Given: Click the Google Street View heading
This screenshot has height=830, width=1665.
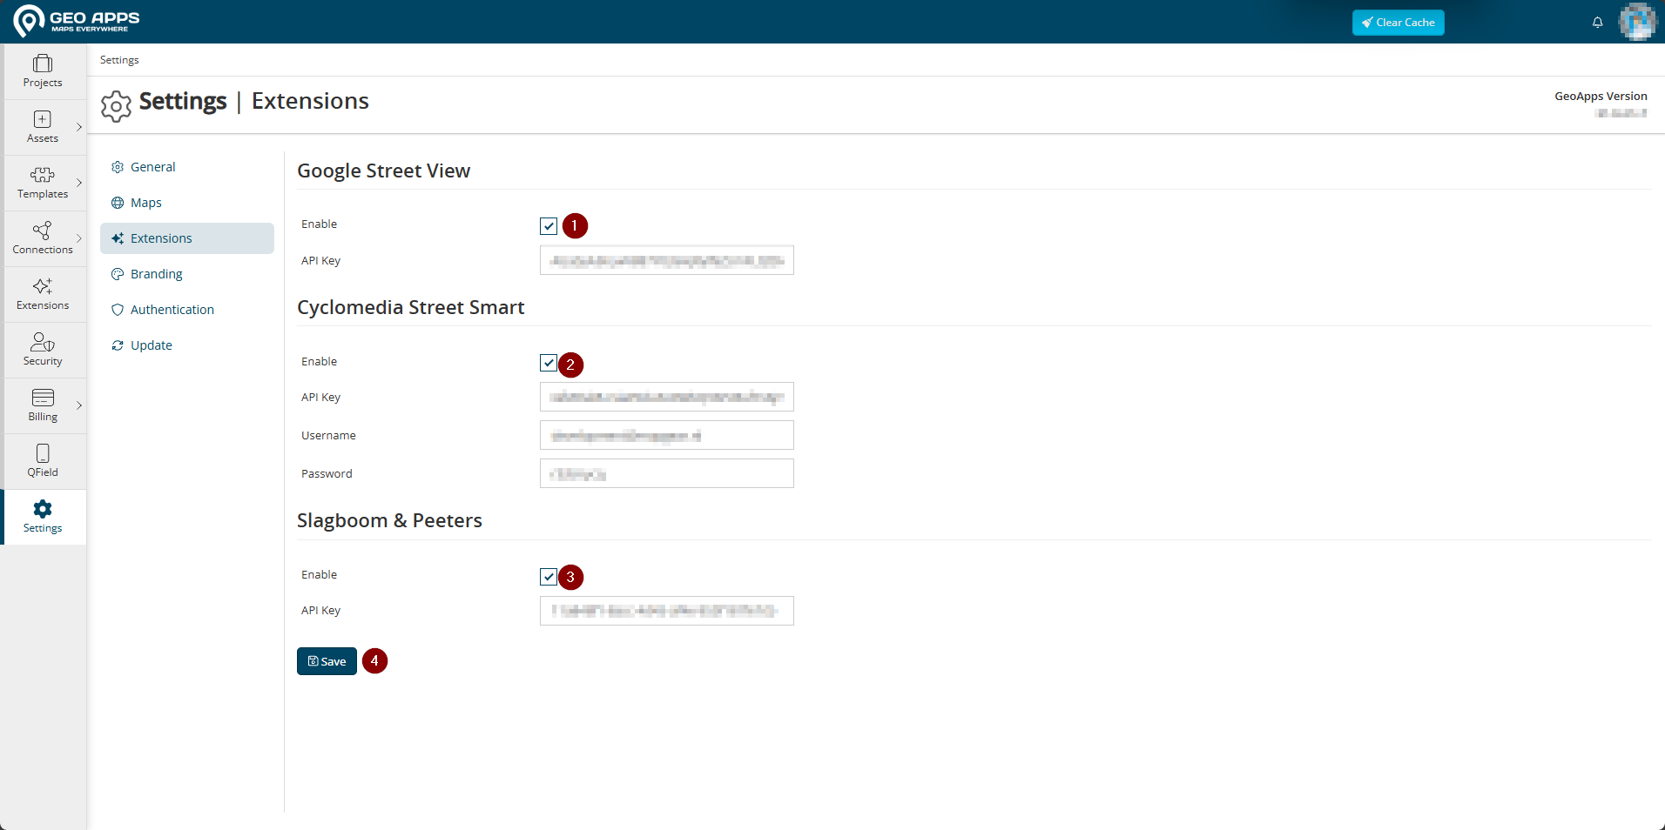Looking at the screenshot, I should 384,171.
